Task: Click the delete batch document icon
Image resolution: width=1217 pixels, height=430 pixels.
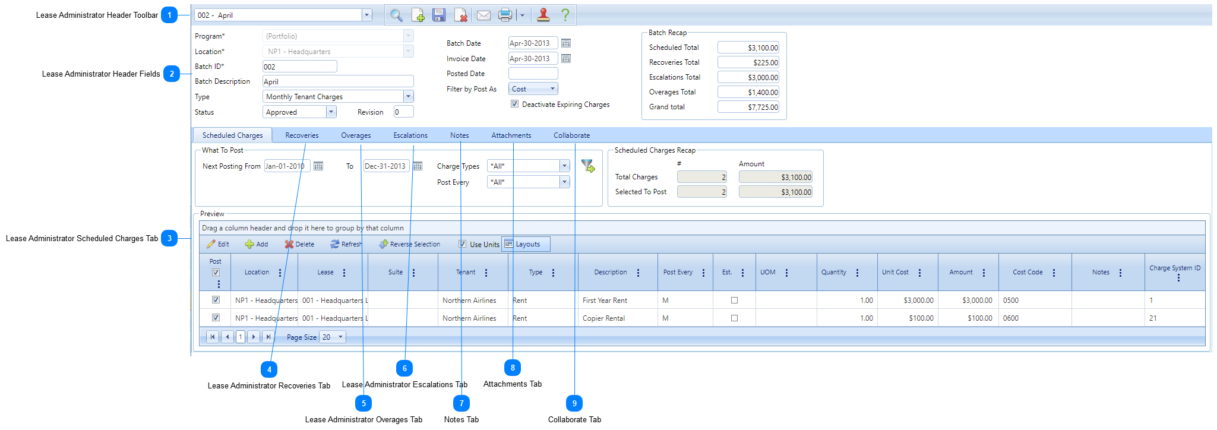Action: (x=461, y=15)
